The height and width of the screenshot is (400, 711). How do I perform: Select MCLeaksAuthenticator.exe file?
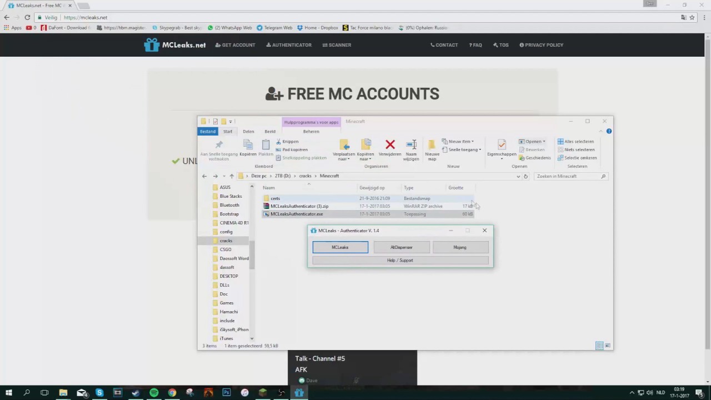click(x=368, y=214)
